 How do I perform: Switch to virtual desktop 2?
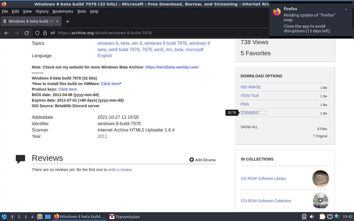pyautogui.click(x=19, y=217)
